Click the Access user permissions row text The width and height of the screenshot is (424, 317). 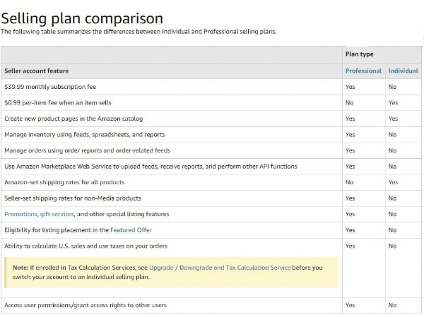tap(85, 305)
